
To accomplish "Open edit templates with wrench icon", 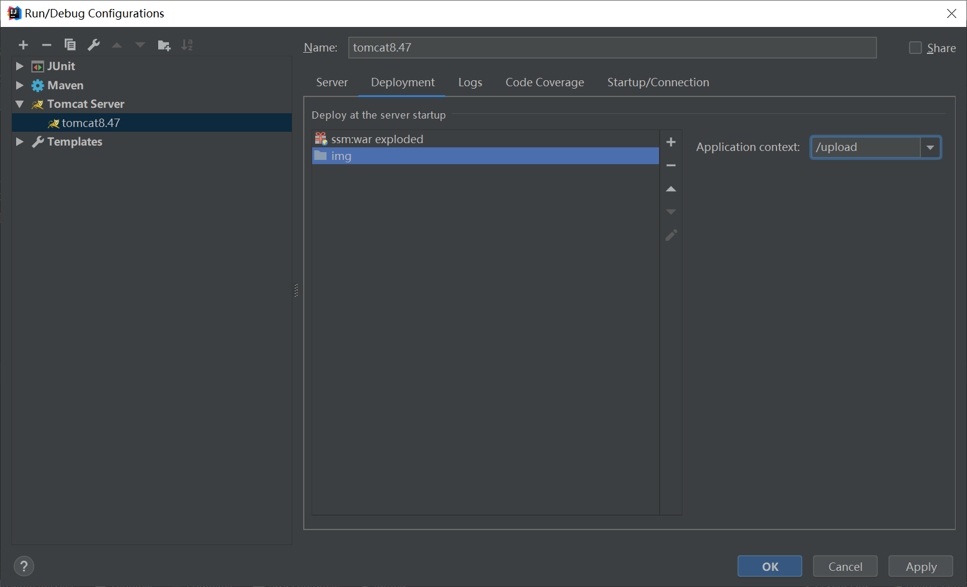I will [x=93, y=44].
